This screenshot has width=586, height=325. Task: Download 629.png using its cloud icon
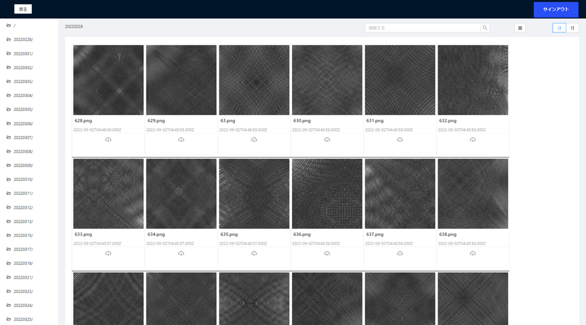[x=181, y=140]
